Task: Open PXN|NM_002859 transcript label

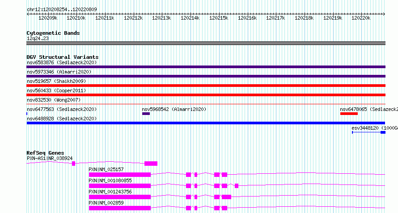Action: pyautogui.click(x=106, y=203)
